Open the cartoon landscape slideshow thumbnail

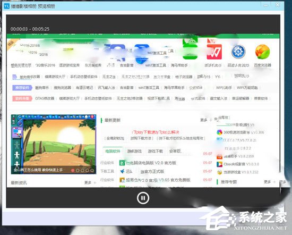click(54, 144)
